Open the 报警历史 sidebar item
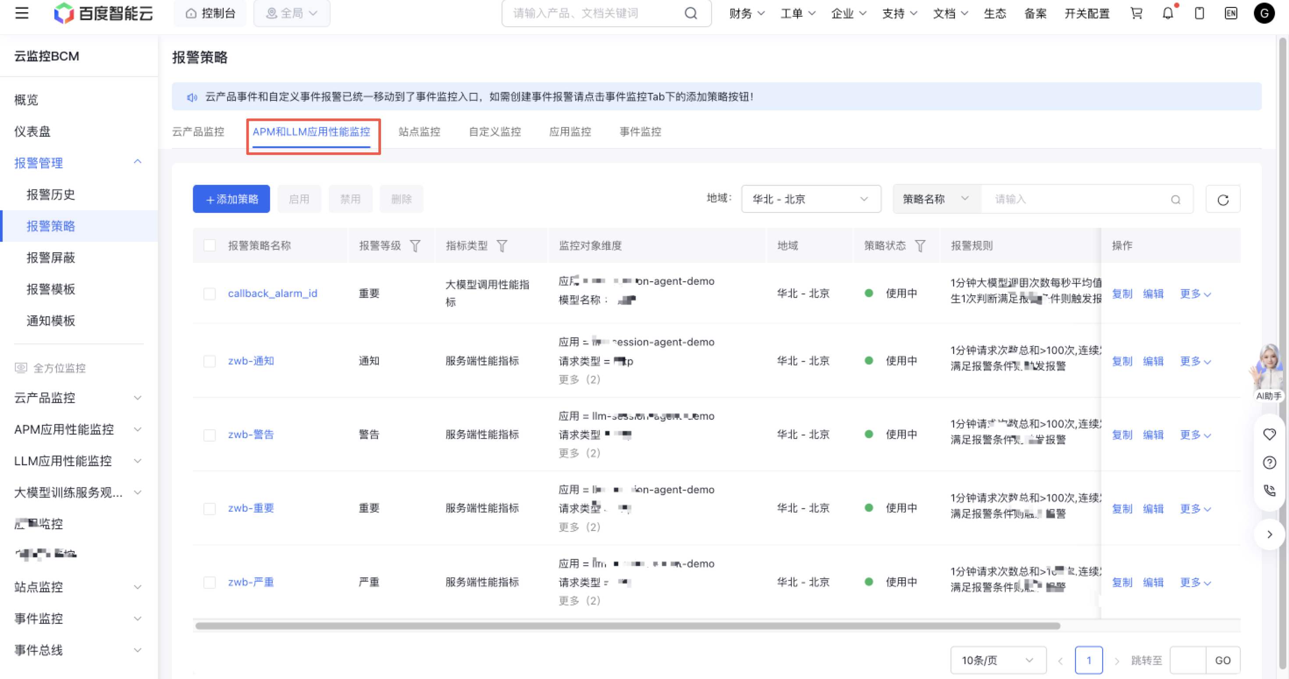Image resolution: width=1289 pixels, height=679 pixels. pyautogui.click(x=50, y=194)
